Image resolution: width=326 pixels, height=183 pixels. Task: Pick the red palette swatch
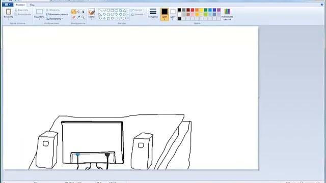[x=193, y=10]
